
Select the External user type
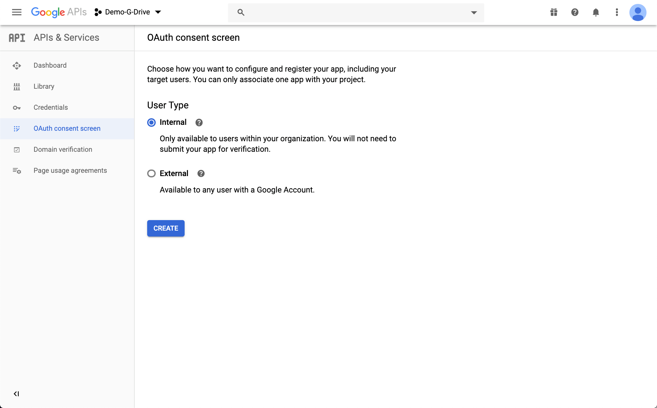coord(151,173)
